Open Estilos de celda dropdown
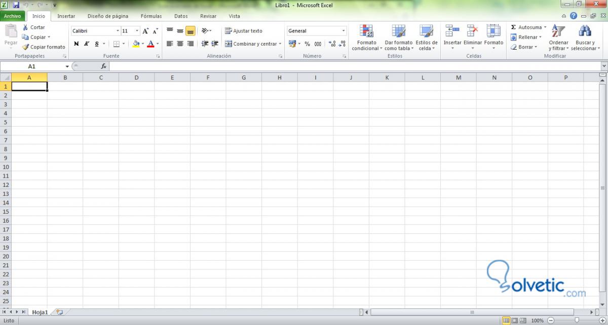Viewport: 608px width, 325px height. click(427, 38)
